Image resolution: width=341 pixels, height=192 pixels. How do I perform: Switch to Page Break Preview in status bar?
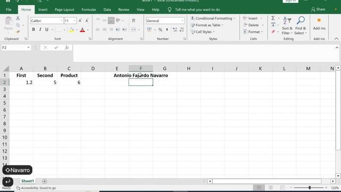point(282,187)
